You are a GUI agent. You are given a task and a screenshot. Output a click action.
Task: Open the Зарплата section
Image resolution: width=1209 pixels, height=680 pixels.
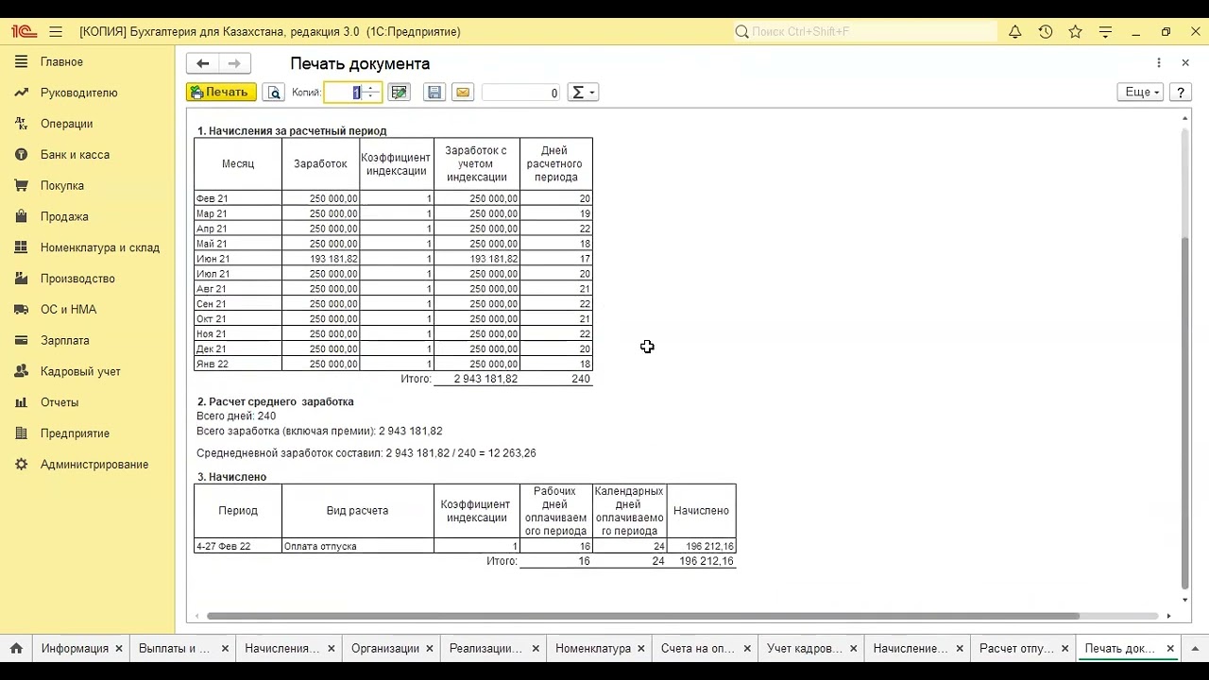pyautogui.click(x=64, y=340)
